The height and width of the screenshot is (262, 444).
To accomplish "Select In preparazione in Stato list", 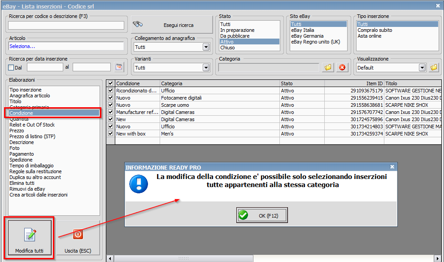I will coord(237,30).
